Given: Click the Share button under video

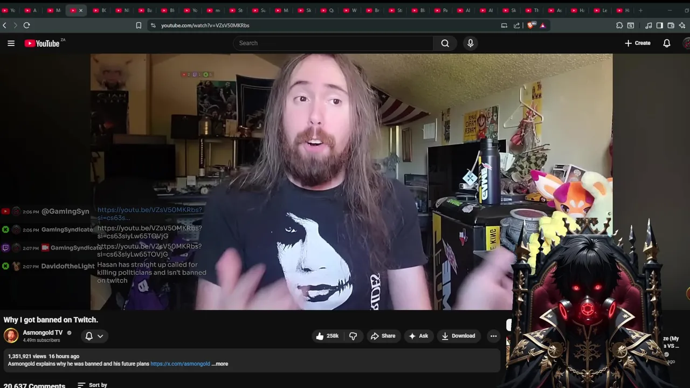Looking at the screenshot, I should [383, 336].
